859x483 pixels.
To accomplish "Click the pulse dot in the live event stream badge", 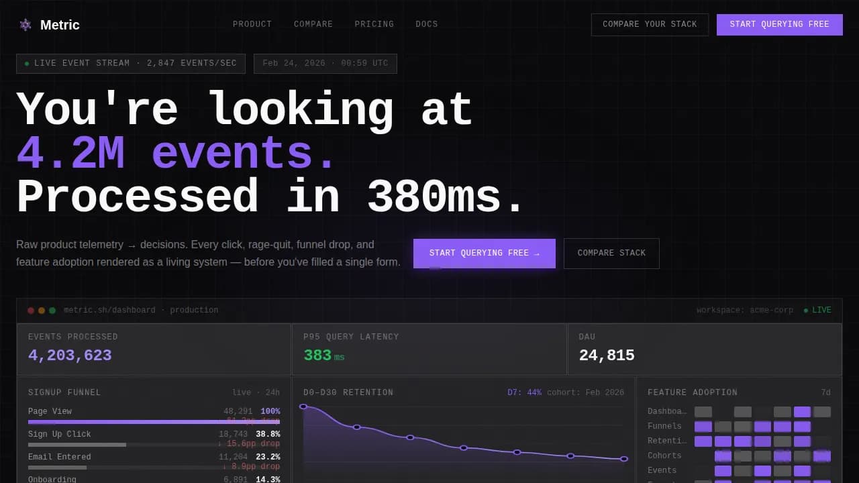I will 26,63.
